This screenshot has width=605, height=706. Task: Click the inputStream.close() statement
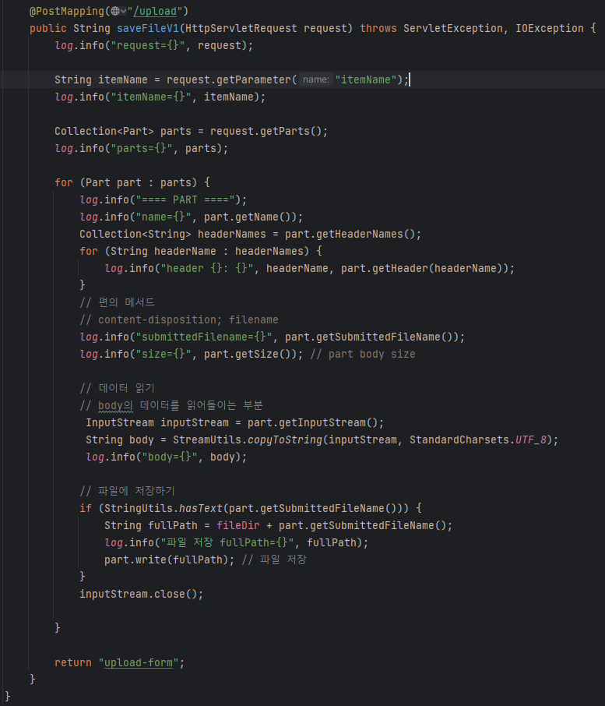coord(141,594)
